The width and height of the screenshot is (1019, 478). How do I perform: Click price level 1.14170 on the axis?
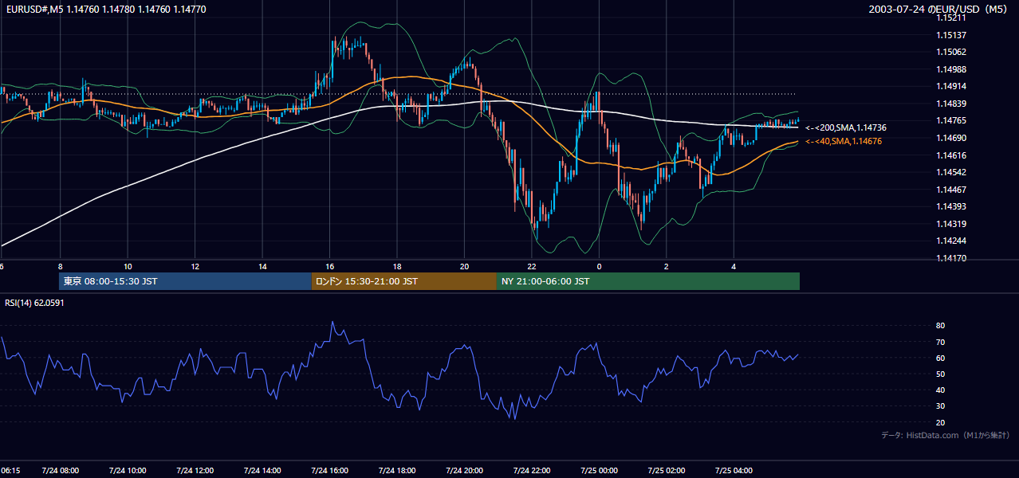click(x=950, y=258)
